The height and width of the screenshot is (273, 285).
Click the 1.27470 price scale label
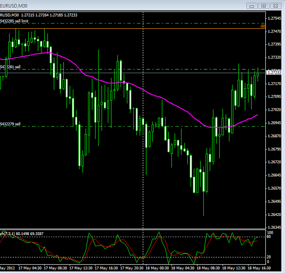point(274,32)
